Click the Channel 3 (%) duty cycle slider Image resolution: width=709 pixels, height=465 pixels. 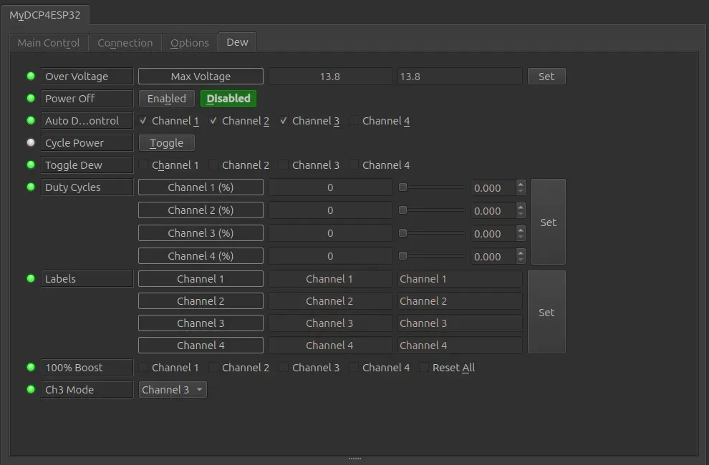pos(432,232)
